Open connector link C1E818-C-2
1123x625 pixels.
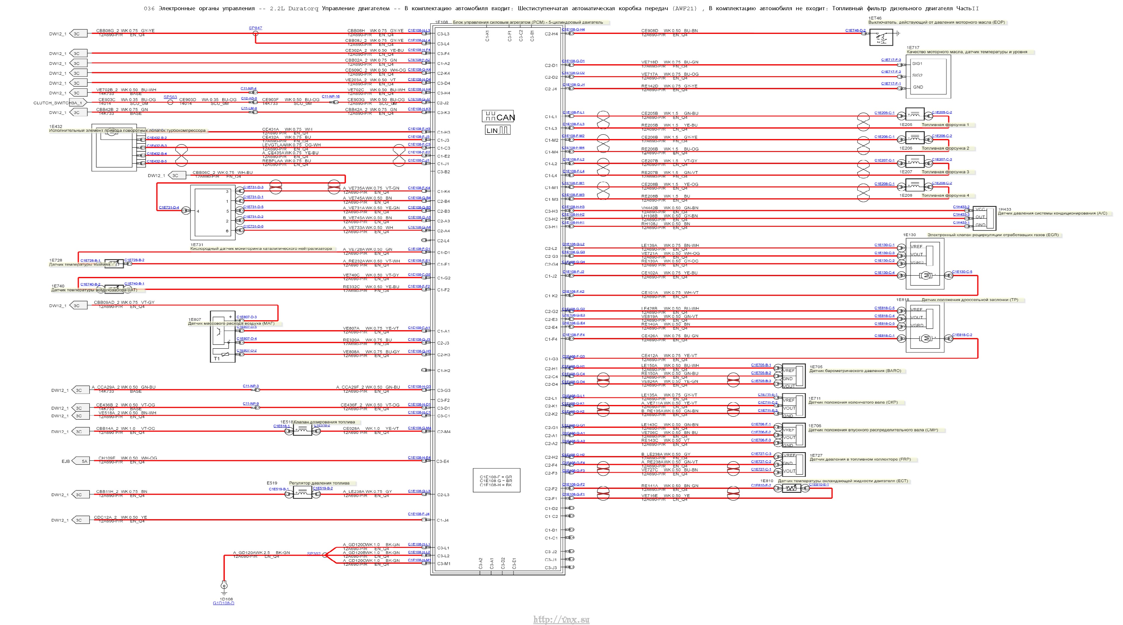click(x=962, y=335)
